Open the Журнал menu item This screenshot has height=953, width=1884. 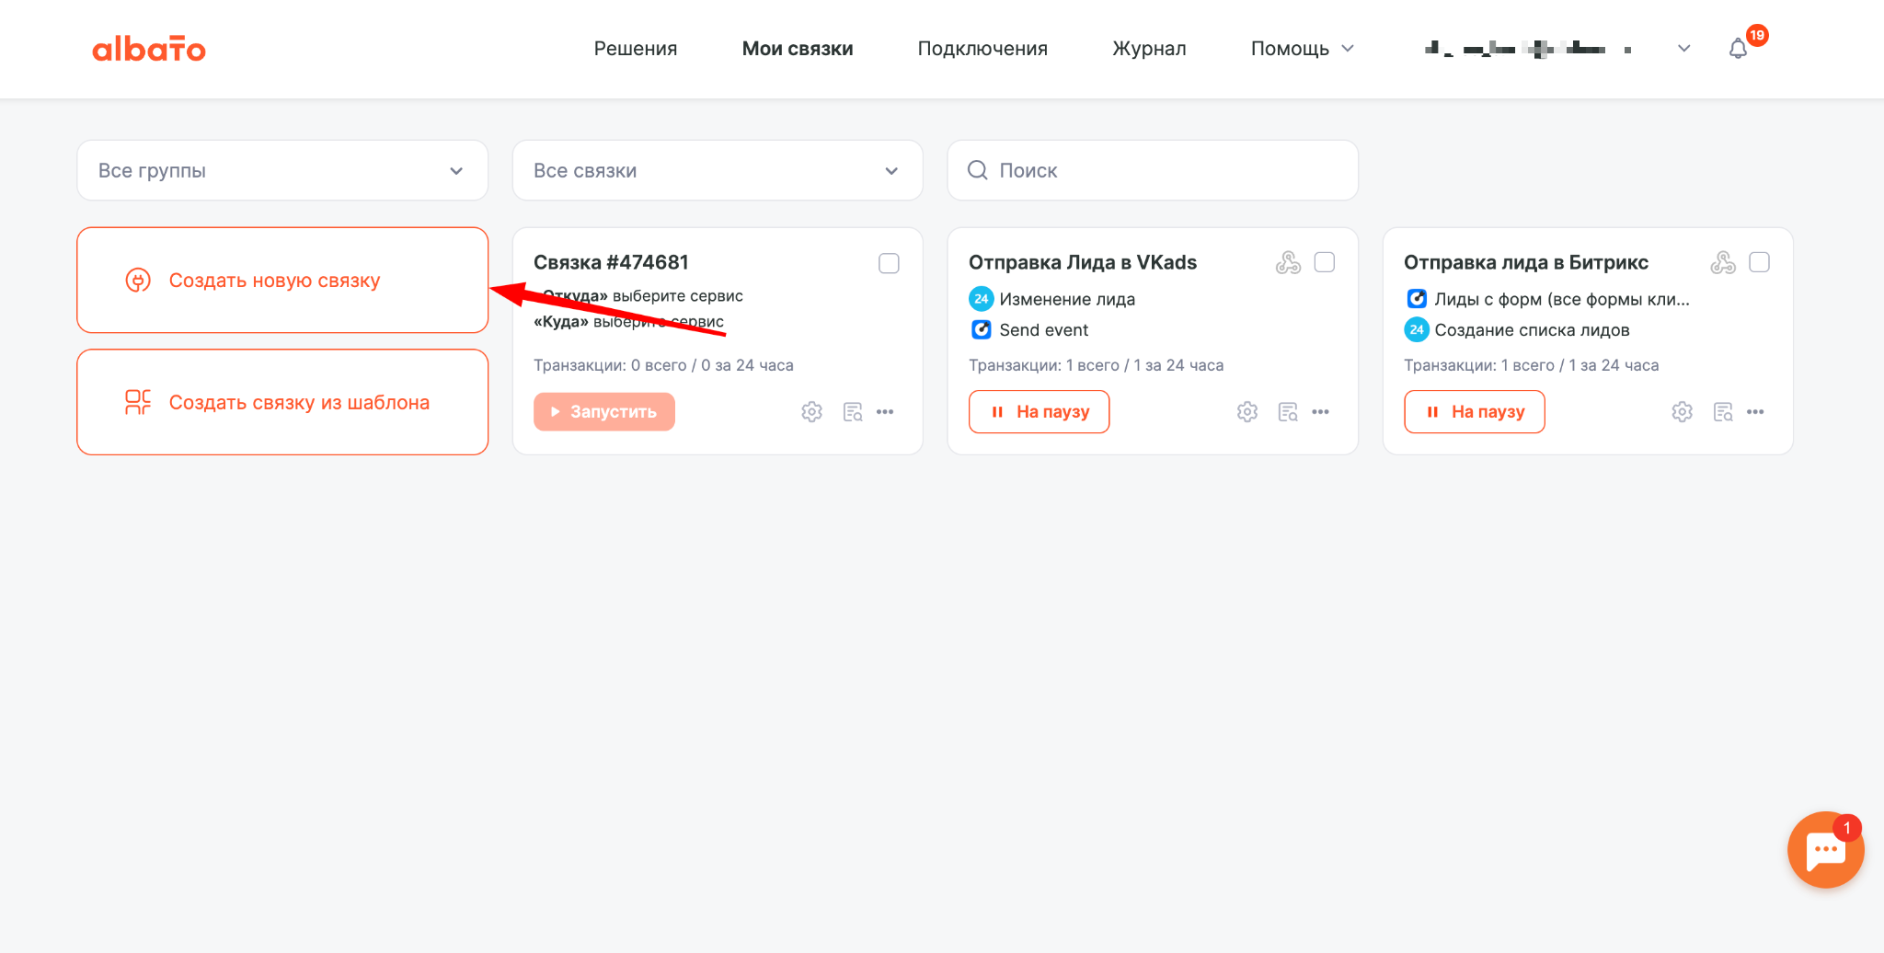(1149, 49)
